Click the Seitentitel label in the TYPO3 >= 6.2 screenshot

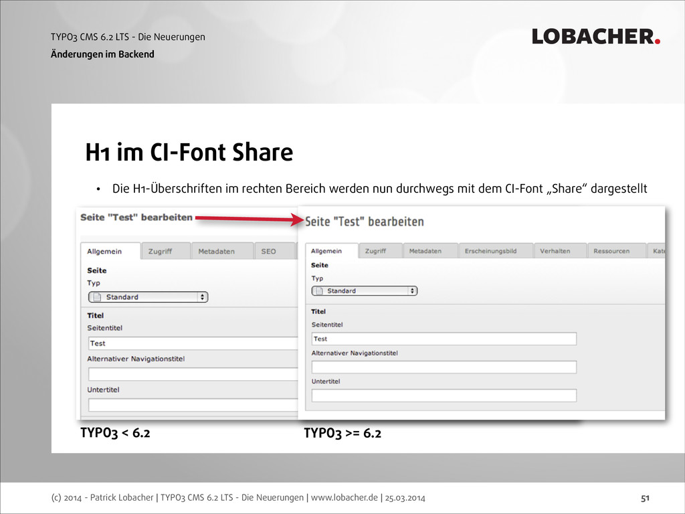(x=327, y=325)
